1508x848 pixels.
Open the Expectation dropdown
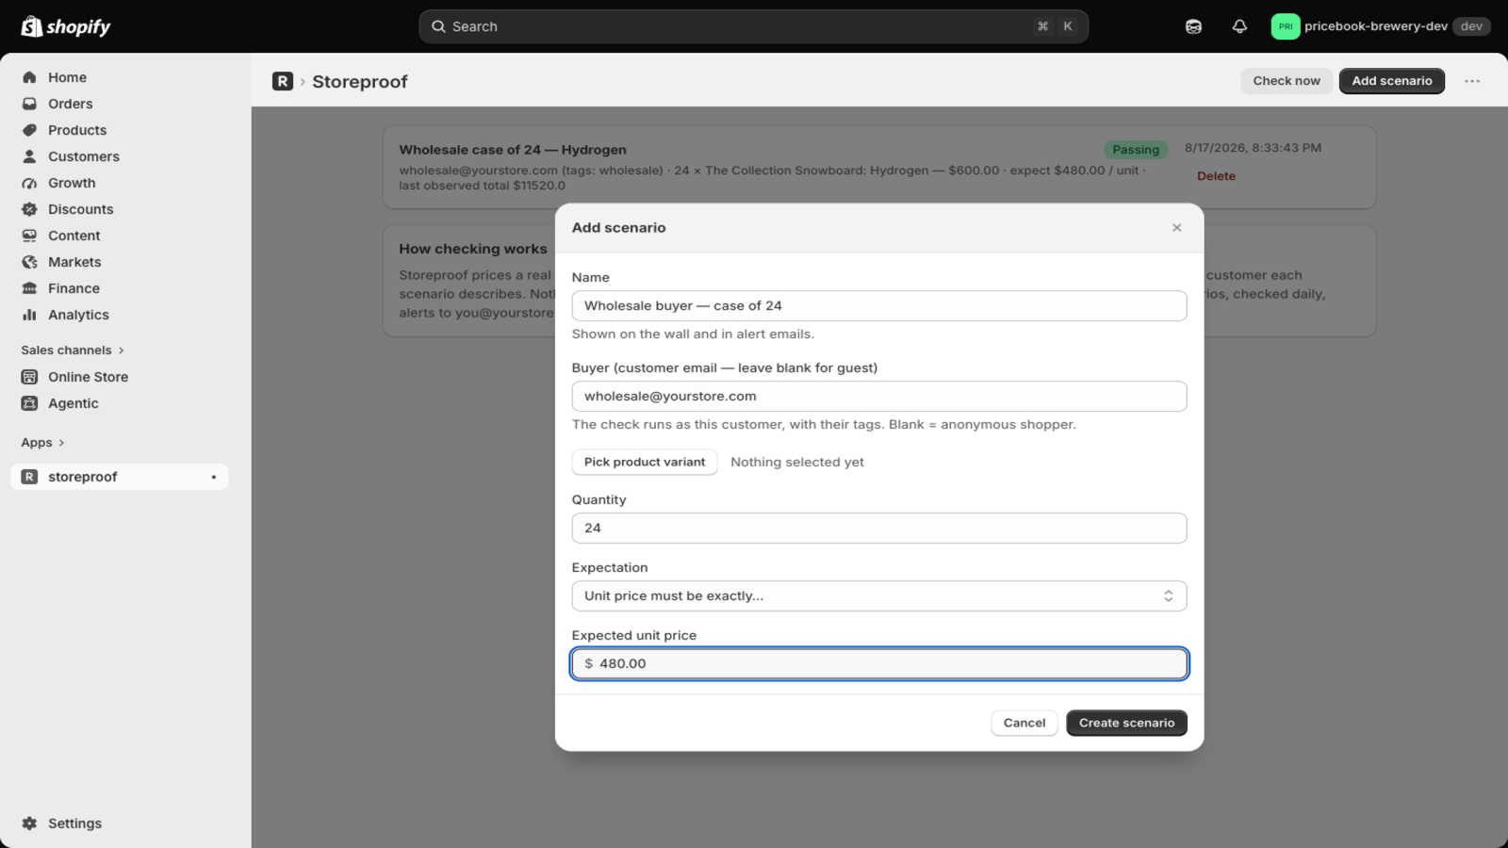[x=879, y=595]
